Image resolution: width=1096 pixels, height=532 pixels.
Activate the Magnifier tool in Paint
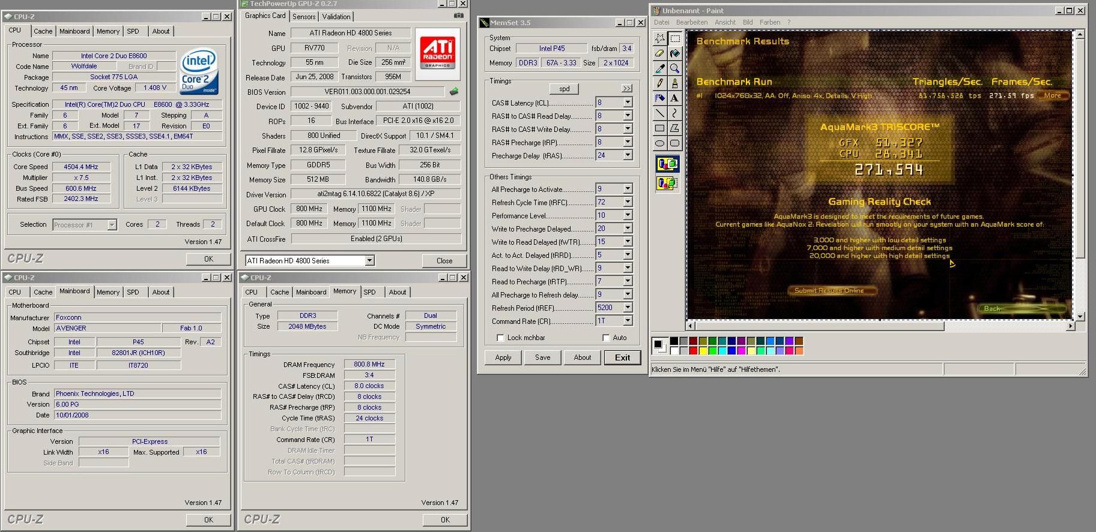[x=674, y=68]
